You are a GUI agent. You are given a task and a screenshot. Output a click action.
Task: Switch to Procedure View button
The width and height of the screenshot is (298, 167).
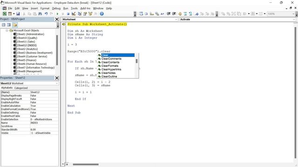63,164
